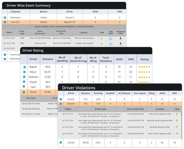The width and height of the screenshot is (184, 149).
Task: Download video for Driver on call event
Action: (x=120, y=44)
